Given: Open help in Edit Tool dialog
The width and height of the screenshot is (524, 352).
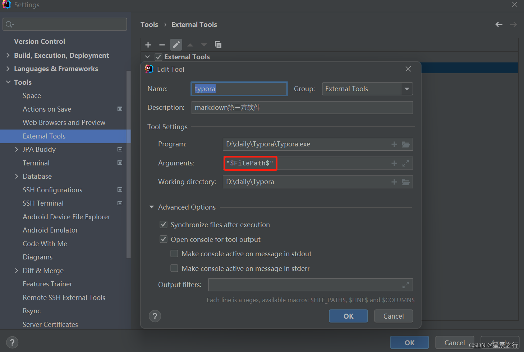Looking at the screenshot, I should click(x=155, y=316).
